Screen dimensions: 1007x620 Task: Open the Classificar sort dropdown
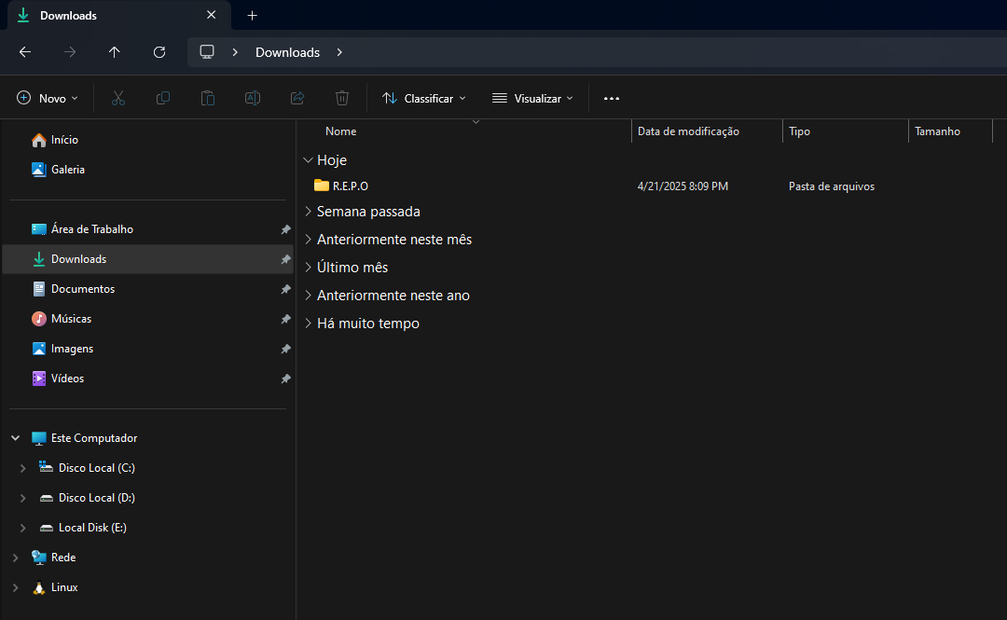coord(424,98)
